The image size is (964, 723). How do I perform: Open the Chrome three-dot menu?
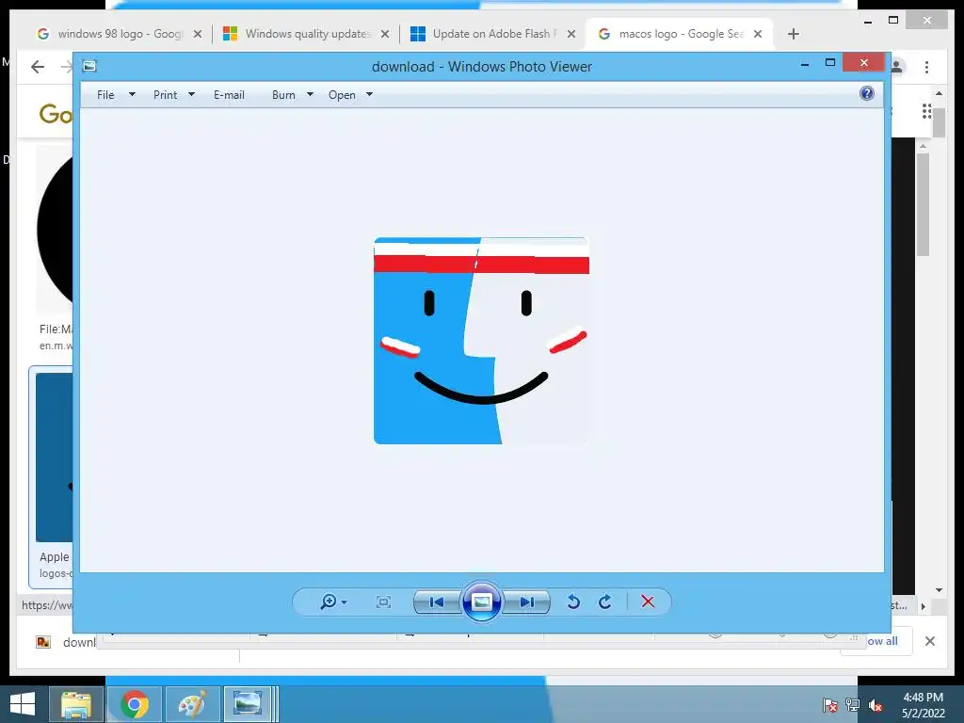[x=926, y=67]
